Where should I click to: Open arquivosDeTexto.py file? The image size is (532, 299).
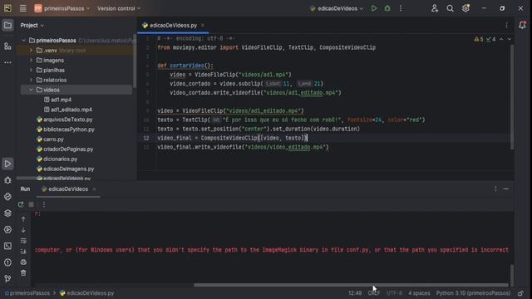(65, 120)
